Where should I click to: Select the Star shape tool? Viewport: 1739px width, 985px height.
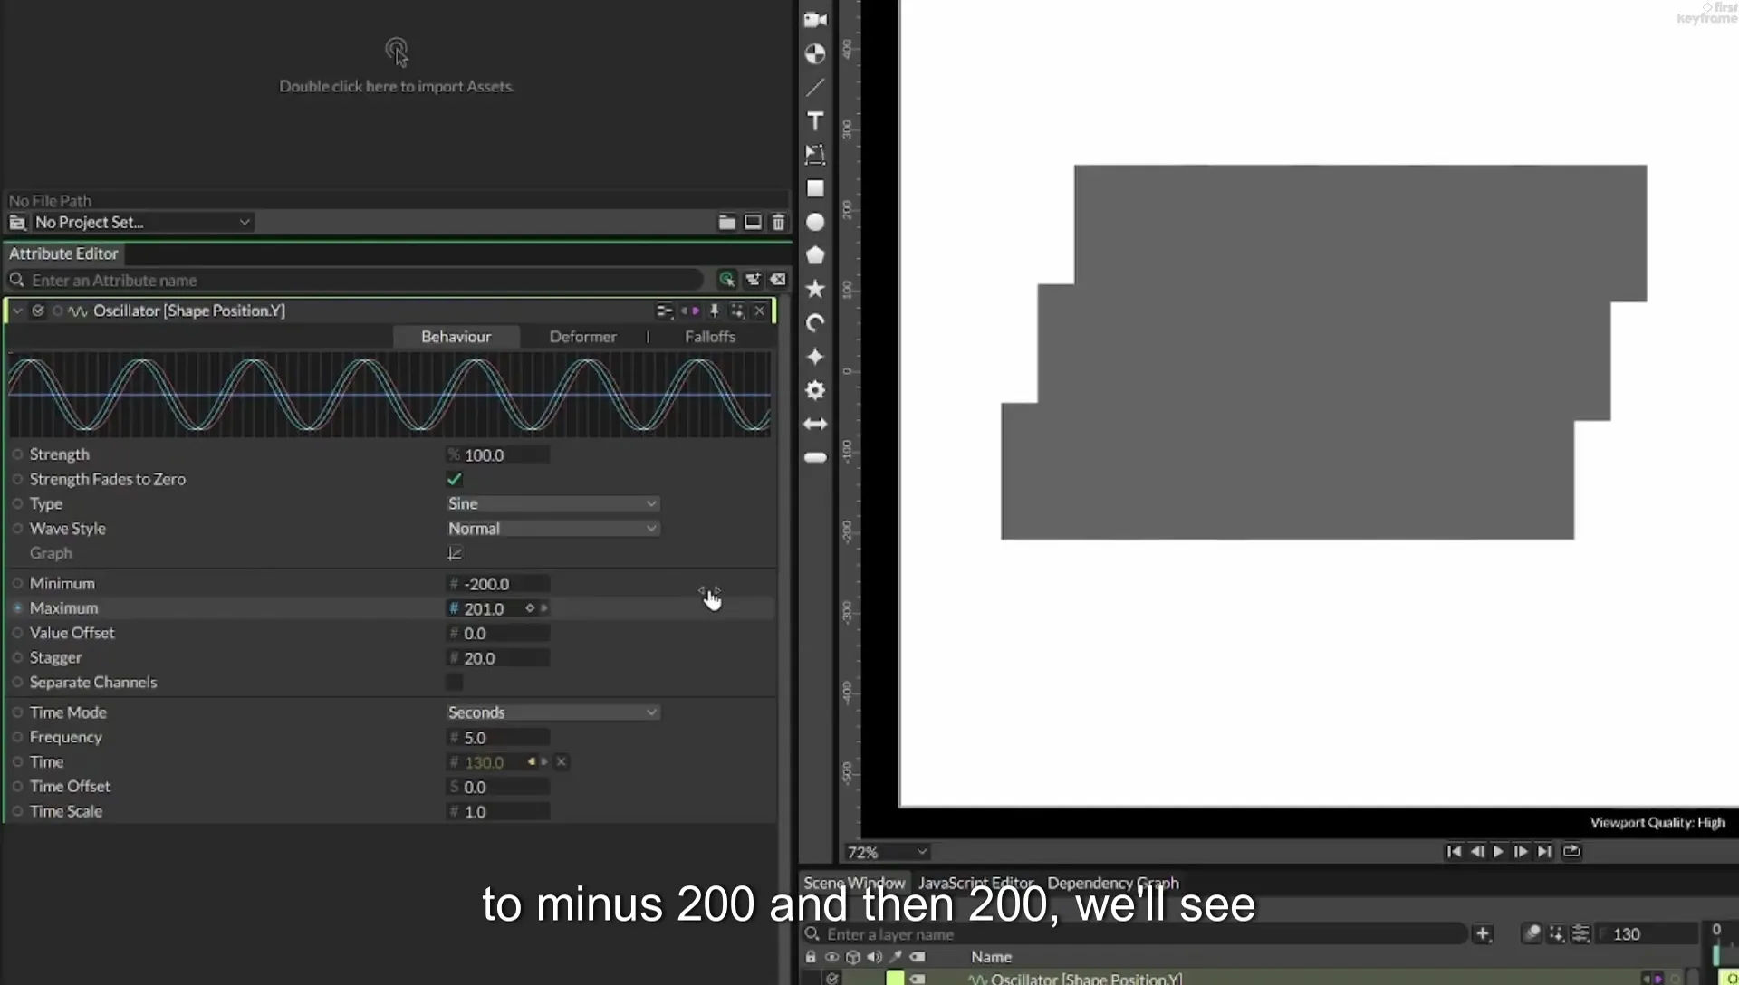tap(815, 289)
